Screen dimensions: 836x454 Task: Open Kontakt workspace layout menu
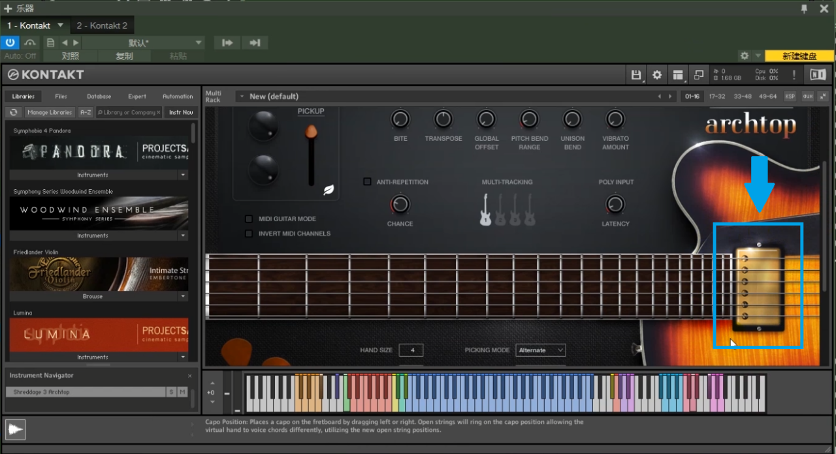tap(678, 75)
